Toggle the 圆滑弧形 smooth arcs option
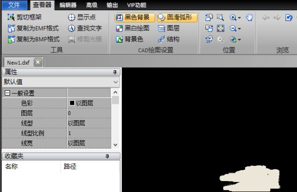The image size is (297, 192). tap(177, 17)
